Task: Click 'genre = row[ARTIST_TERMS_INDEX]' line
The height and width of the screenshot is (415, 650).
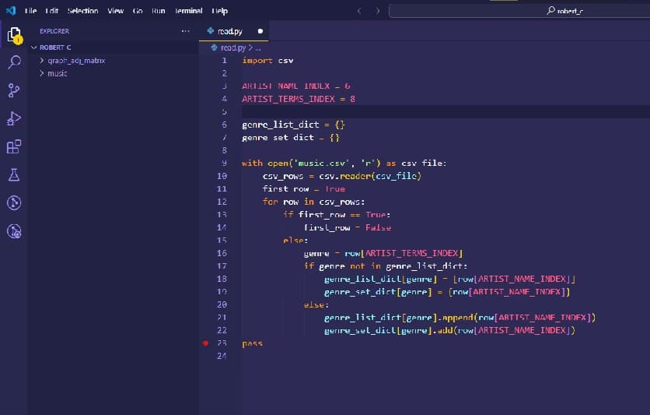Action: [x=383, y=253]
